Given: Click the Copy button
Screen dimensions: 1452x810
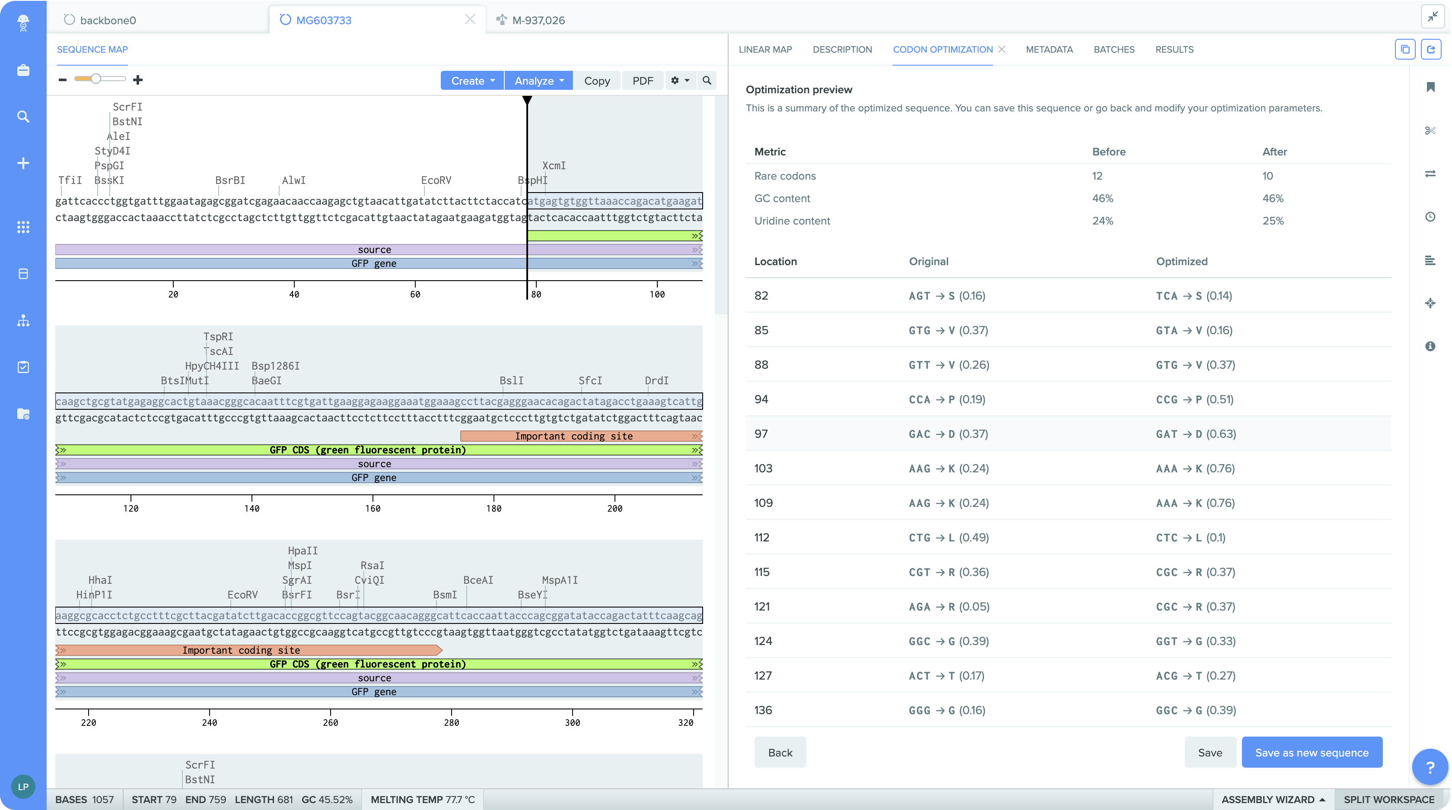Looking at the screenshot, I should (x=597, y=81).
